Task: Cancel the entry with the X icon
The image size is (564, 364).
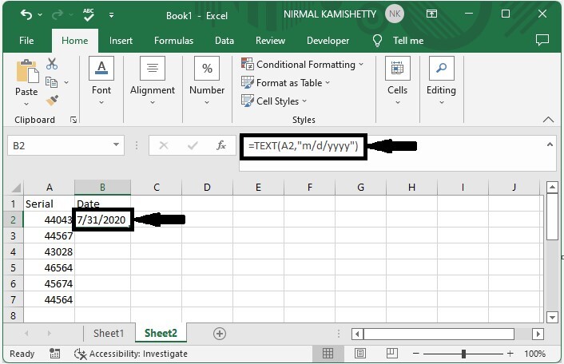Action: tap(164, 145)
